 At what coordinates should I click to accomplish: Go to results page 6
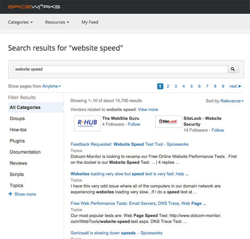tap(199, 86)
